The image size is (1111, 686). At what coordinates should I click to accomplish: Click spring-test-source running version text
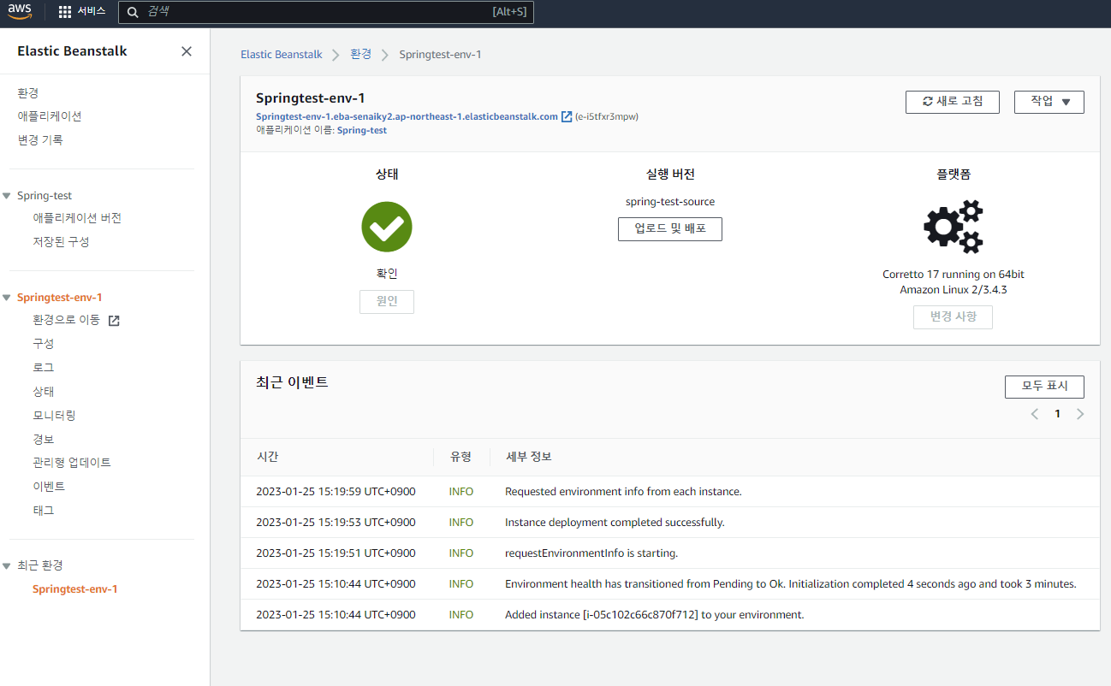670,202
